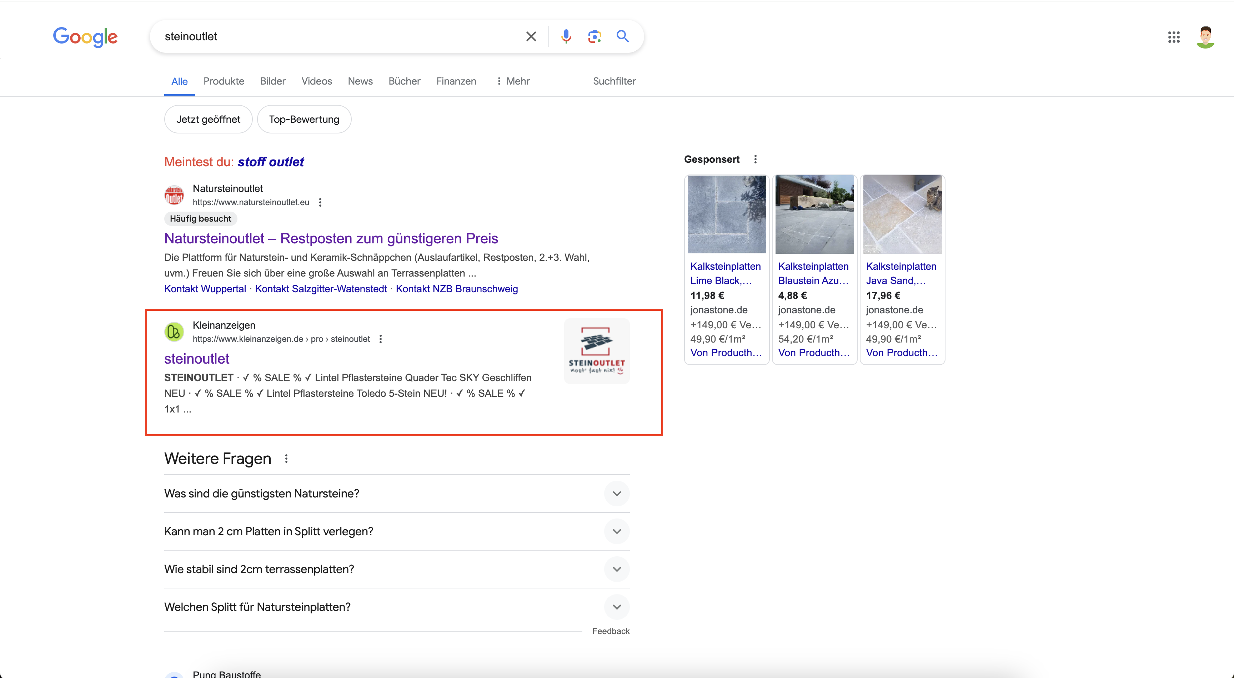Click the Google logo
Image resolution: width=1234 pixels, height=678 pixels.
coord(85,37)
